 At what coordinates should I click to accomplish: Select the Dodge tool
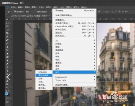coord(7,64)
